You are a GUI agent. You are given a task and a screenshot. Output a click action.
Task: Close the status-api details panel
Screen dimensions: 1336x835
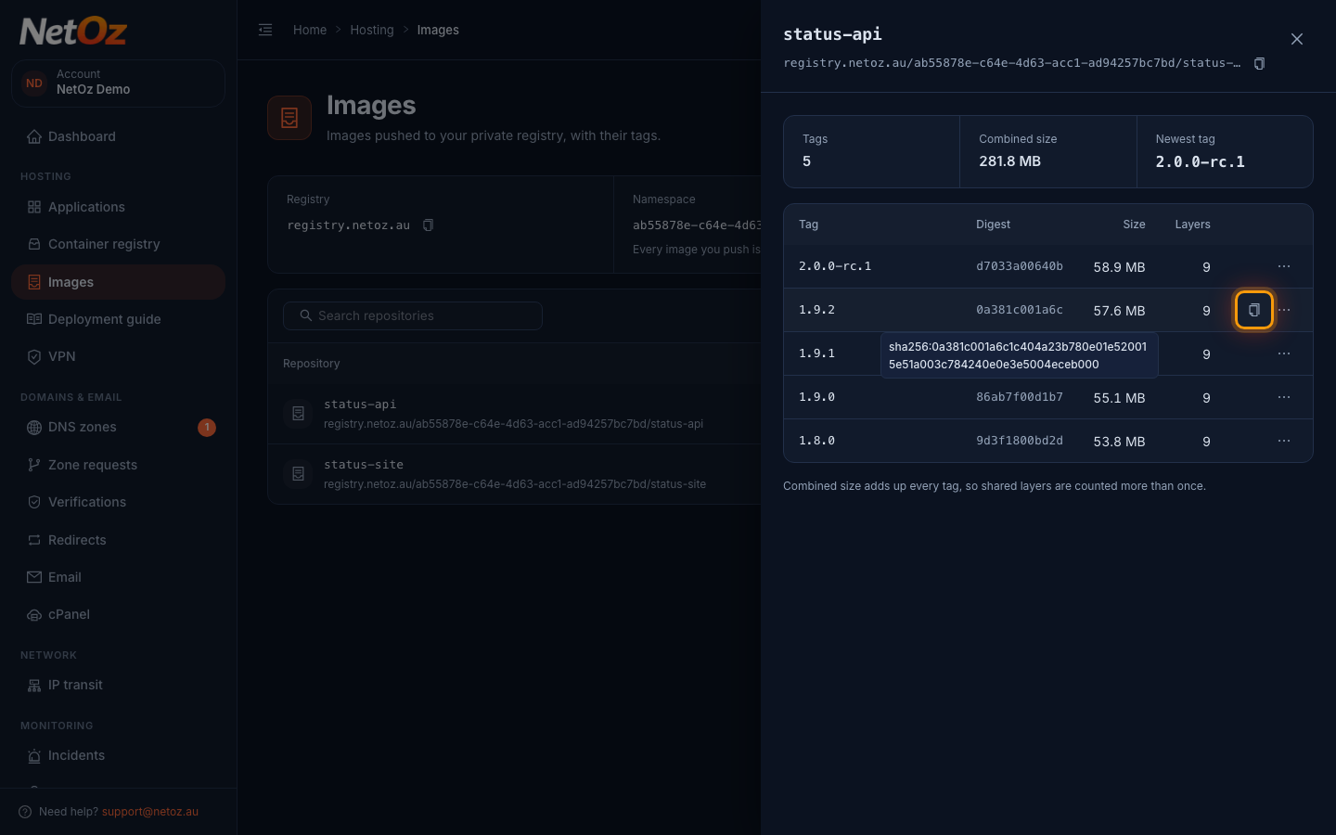click(x=1297, y=39)
